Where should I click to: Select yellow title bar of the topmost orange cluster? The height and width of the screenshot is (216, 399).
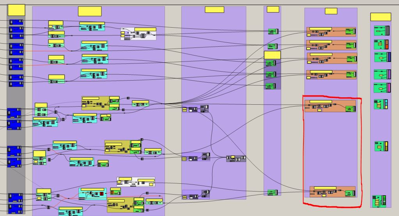pos(321,29)
